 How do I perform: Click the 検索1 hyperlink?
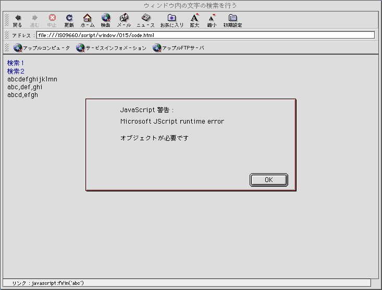click(15, 63)
